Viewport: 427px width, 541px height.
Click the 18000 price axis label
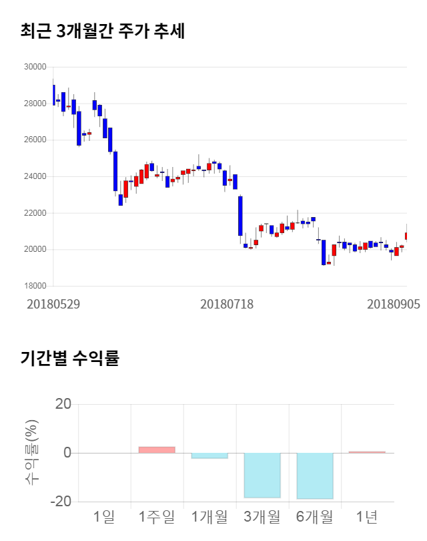[34, 286]
